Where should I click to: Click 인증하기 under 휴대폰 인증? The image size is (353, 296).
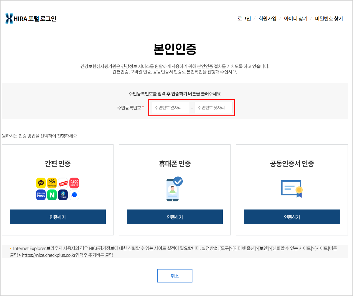[x=175, y=217]
